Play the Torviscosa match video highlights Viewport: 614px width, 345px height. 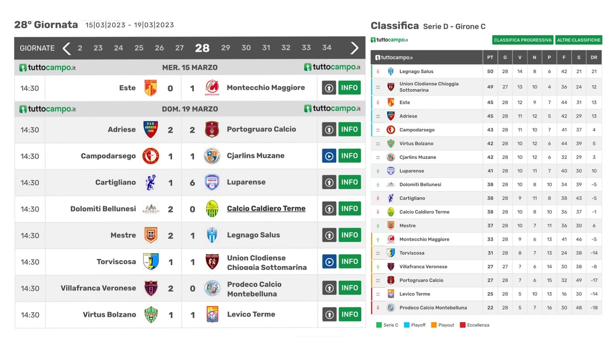click(x=329, y=262)
